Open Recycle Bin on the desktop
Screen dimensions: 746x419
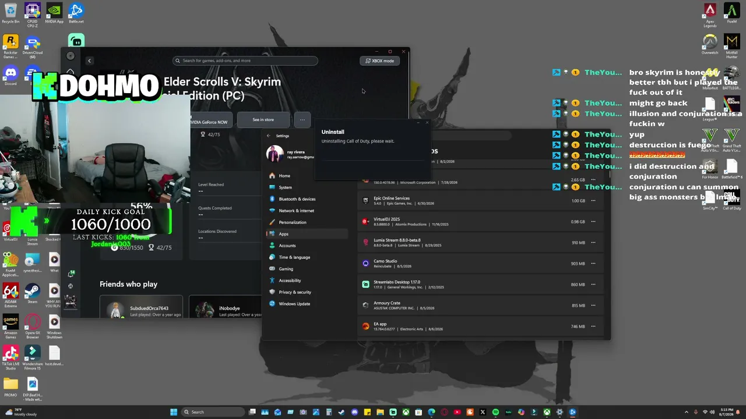click(10, 14)
